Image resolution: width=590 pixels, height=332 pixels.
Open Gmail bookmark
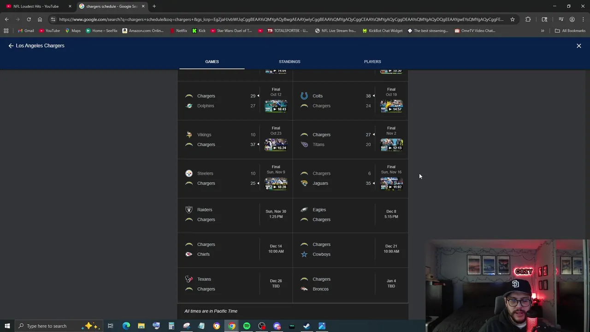(25, 31)
